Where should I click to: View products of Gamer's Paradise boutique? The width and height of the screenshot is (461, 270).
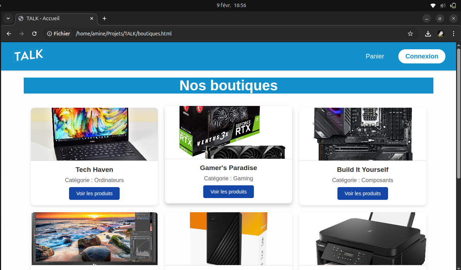pyautogui.click(x=228, y=191)
